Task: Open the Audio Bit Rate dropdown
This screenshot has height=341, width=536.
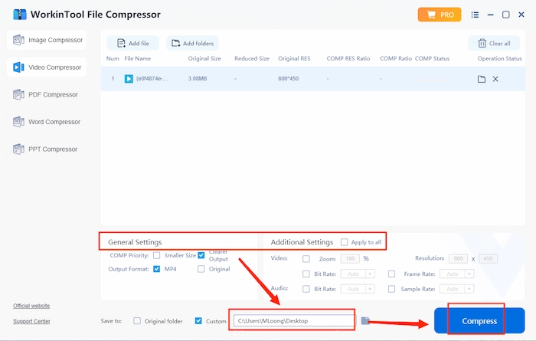Action: point(358,289)
